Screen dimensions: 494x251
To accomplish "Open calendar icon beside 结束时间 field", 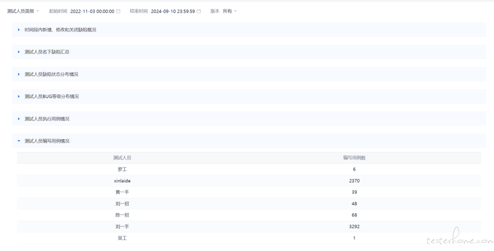I will [199, 11].
